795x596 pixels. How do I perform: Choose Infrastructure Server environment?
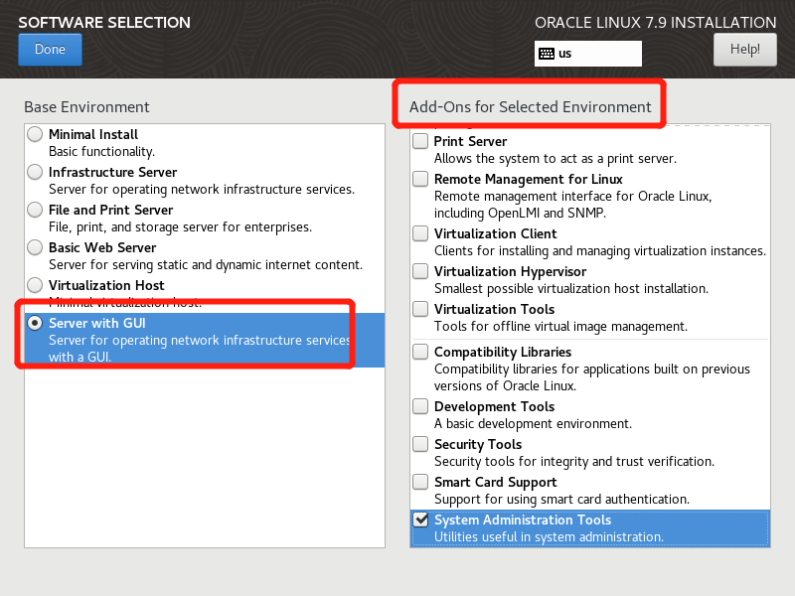(x=36, y=172)
